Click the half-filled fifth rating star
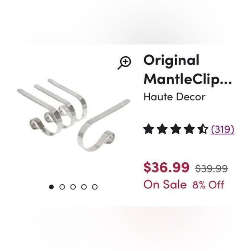This screenshot has height=251, width=251. pyautogui.click(x=203, y=129)
